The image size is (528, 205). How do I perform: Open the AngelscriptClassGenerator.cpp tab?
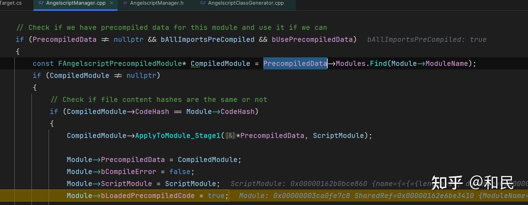tap(245, 3)
